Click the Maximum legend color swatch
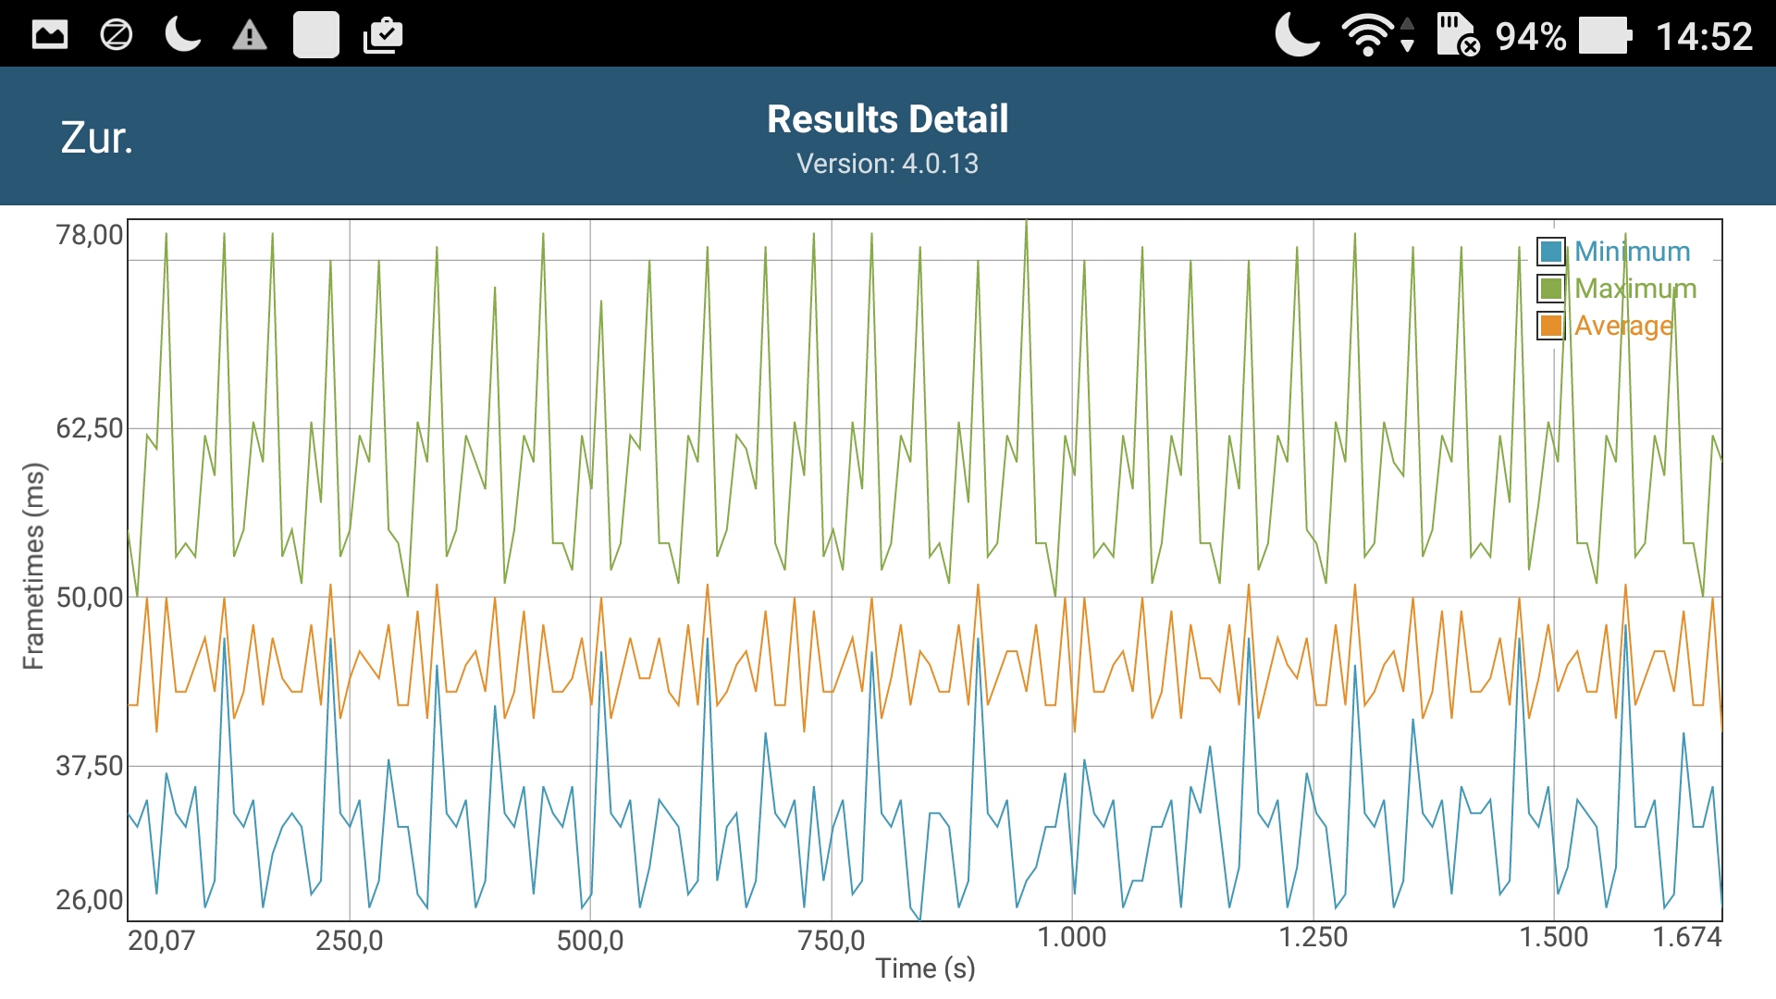Viewport: 1776px width, 999px height. (1551, 289)
